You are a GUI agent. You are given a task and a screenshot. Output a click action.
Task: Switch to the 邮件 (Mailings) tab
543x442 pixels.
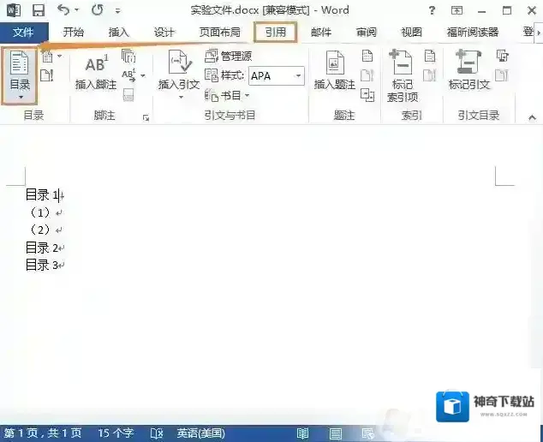[321, 33]
